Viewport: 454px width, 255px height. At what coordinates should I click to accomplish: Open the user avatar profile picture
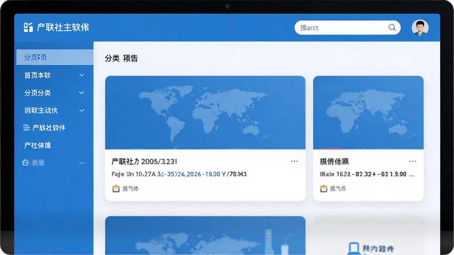click(420, 28)
